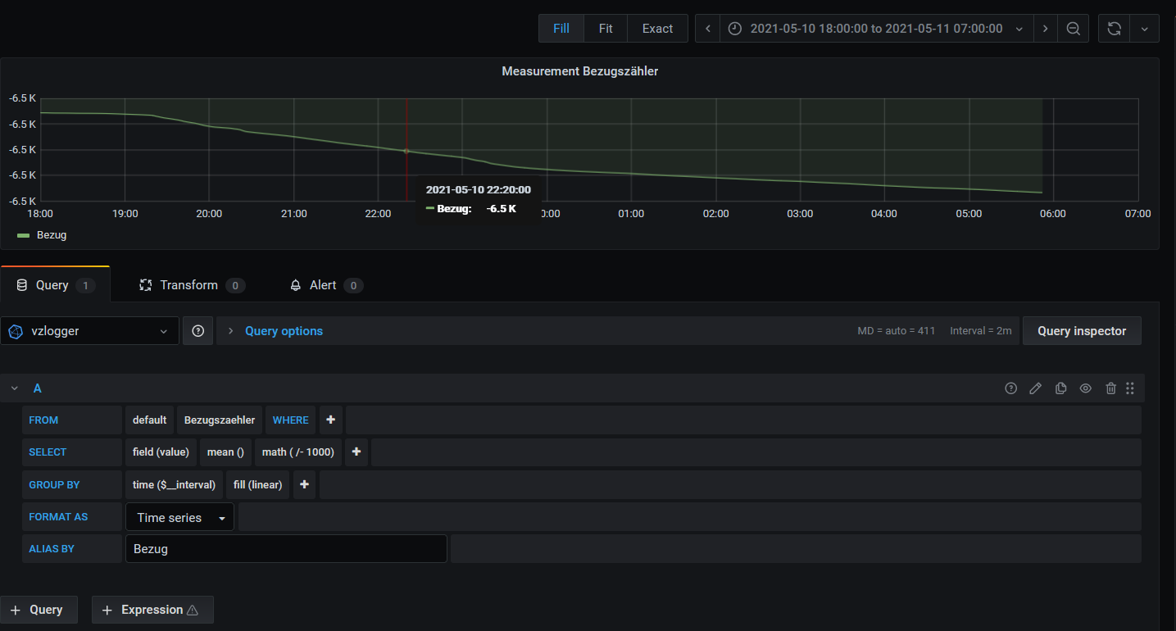Click the zoom out time range icon
Screen dimensions: 1176x631
pos(1073,29)
